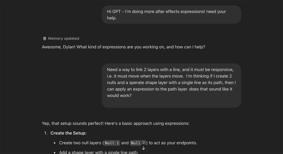Image resolution: width=283 pixels, height=154 pixels.
Task: Select the 'Hi GPT' user message bubble
Action: tap(171, 15)
